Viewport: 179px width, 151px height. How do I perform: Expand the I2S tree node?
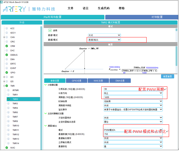(x=4, y=81)
